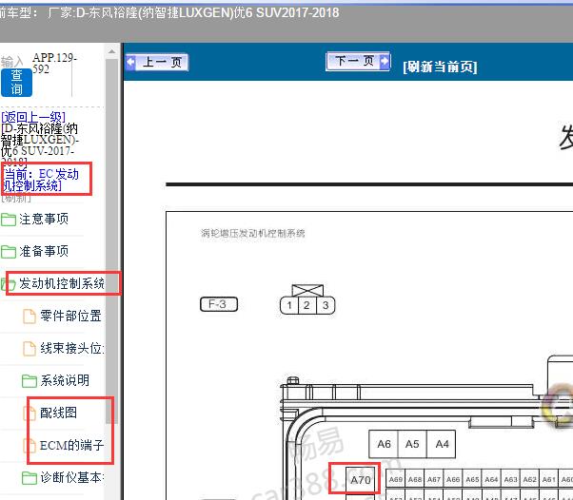Screen dimensions: 573x500
Task: Click the 诊断仪基本 folder icon
Action: coord(30,478)
